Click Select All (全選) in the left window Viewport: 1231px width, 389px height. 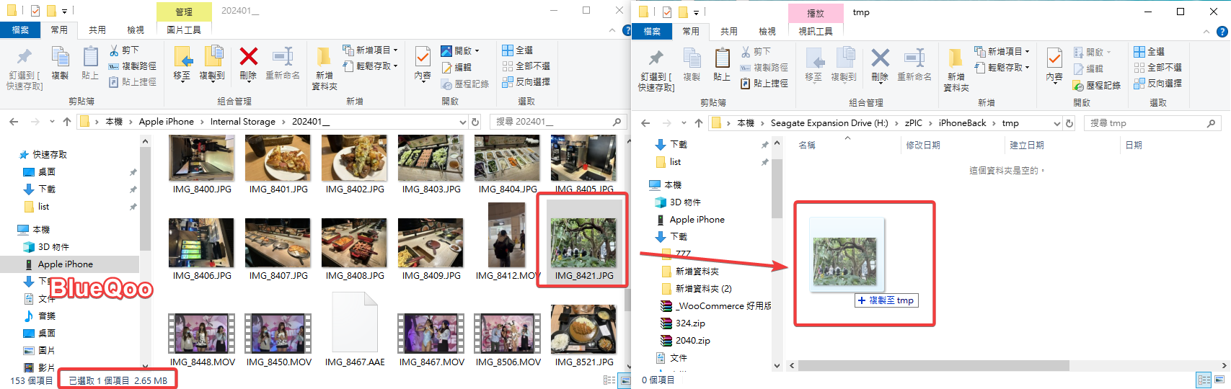[518, 50]
